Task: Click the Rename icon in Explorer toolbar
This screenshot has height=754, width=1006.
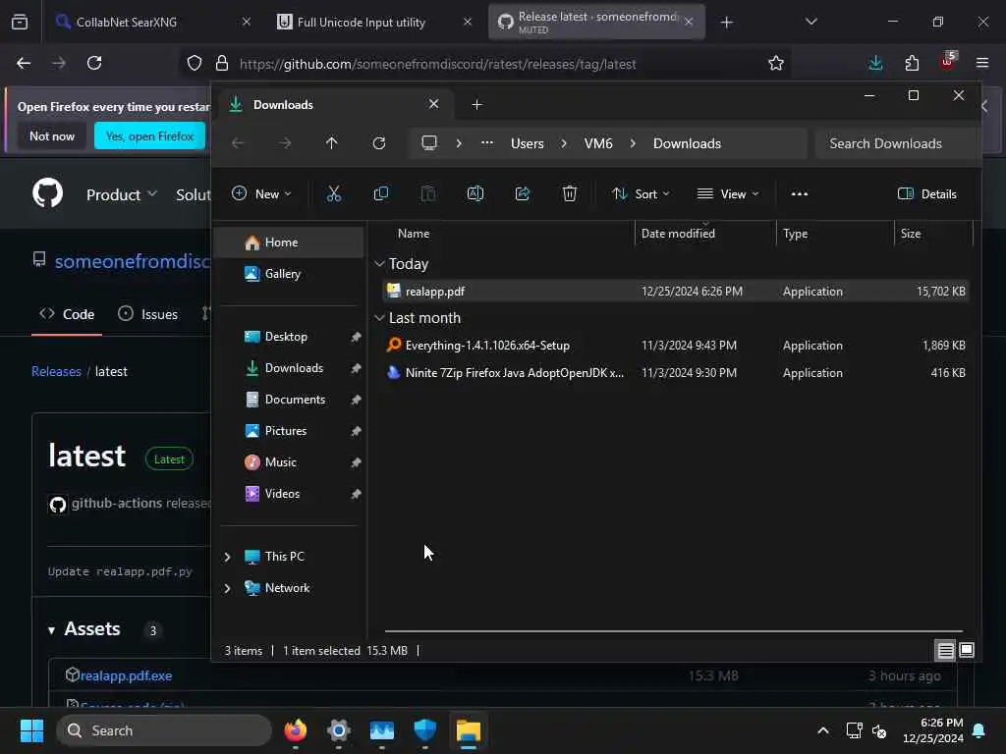Action: [x=475, y=193]
